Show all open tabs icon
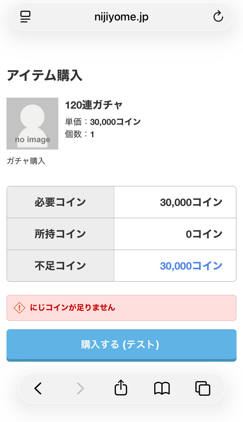Viewport: 243px width, 422px height. (x=203, y=388)
